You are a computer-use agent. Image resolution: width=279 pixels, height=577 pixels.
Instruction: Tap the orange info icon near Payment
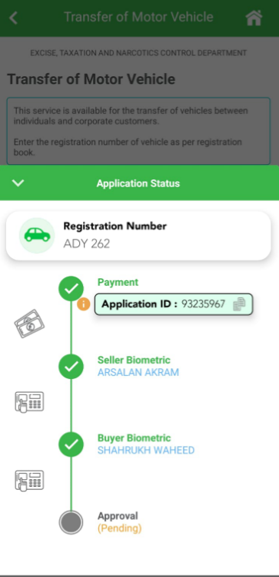(x=84, y=304)
